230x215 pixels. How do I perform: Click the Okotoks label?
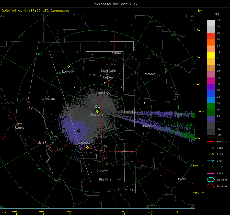point(102,171)
